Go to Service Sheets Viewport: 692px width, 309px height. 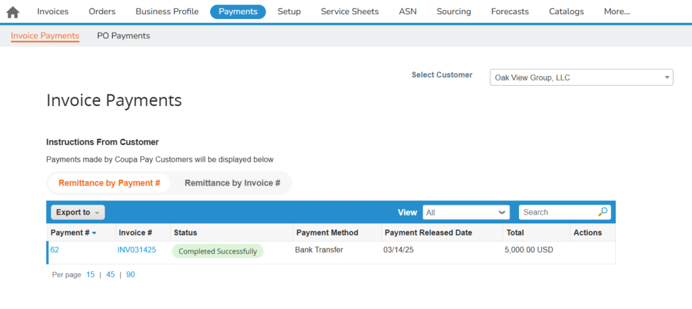(x=349, y=12)
